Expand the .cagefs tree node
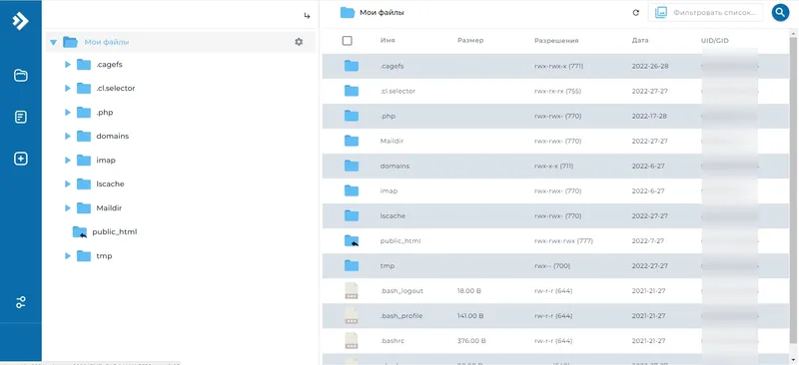799x365 pixels. coord(67,65)
